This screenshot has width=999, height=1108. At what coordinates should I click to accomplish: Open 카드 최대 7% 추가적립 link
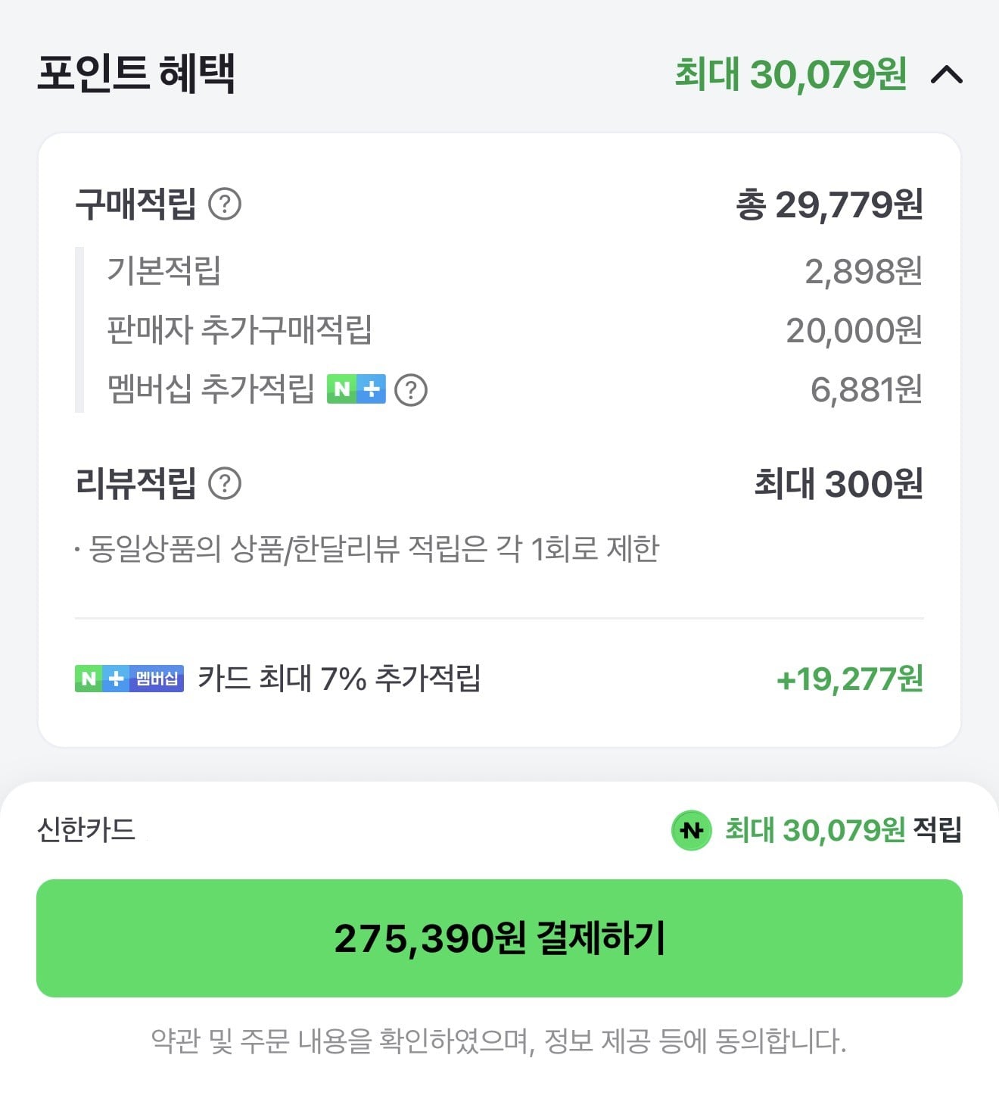339,679
